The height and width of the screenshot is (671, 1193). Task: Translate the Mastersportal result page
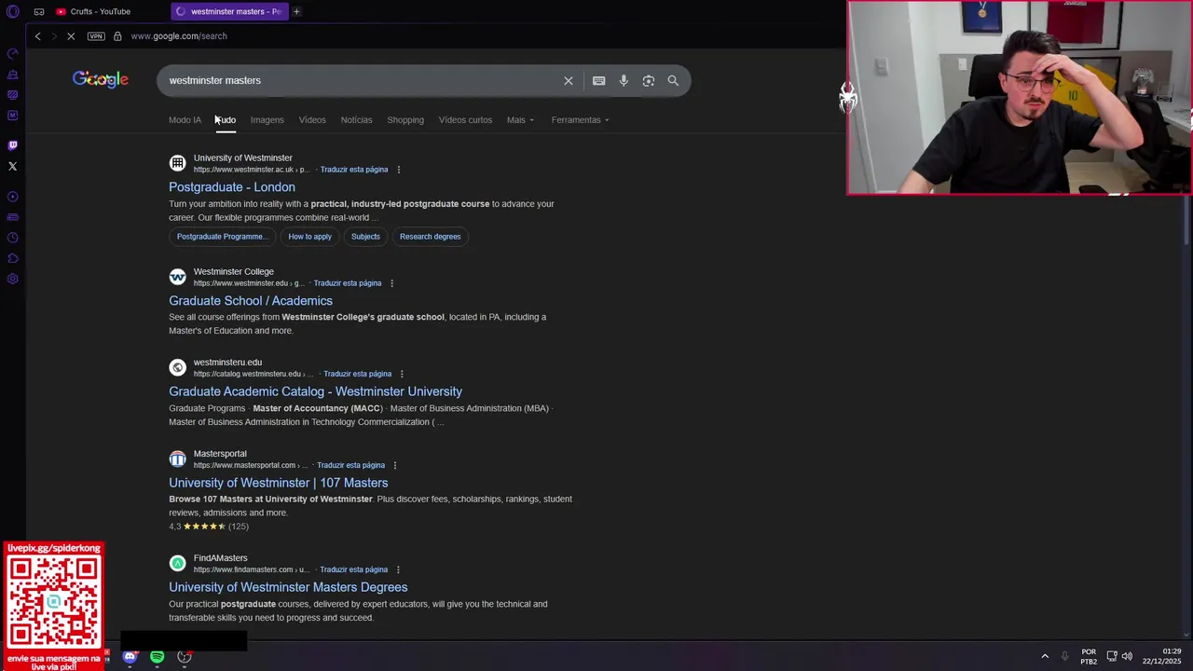point(350,465)
